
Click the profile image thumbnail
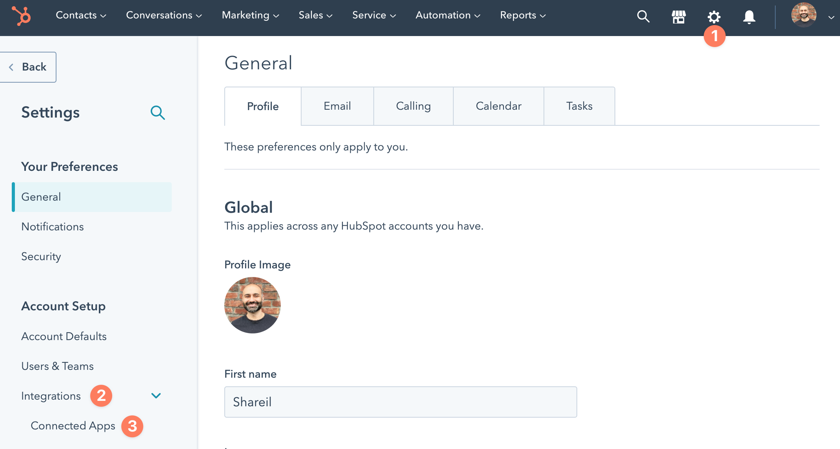[x=253, y=305]
